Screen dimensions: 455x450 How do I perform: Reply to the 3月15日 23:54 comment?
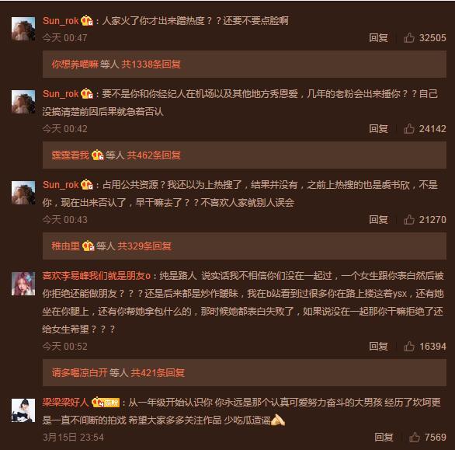[x=384, y=438]
